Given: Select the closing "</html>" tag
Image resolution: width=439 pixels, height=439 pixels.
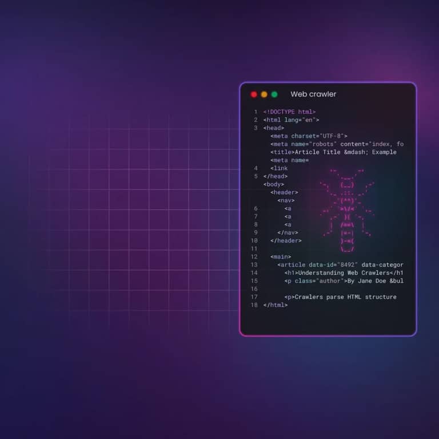Looking at the screenshot, I should (x=276, y=305).
